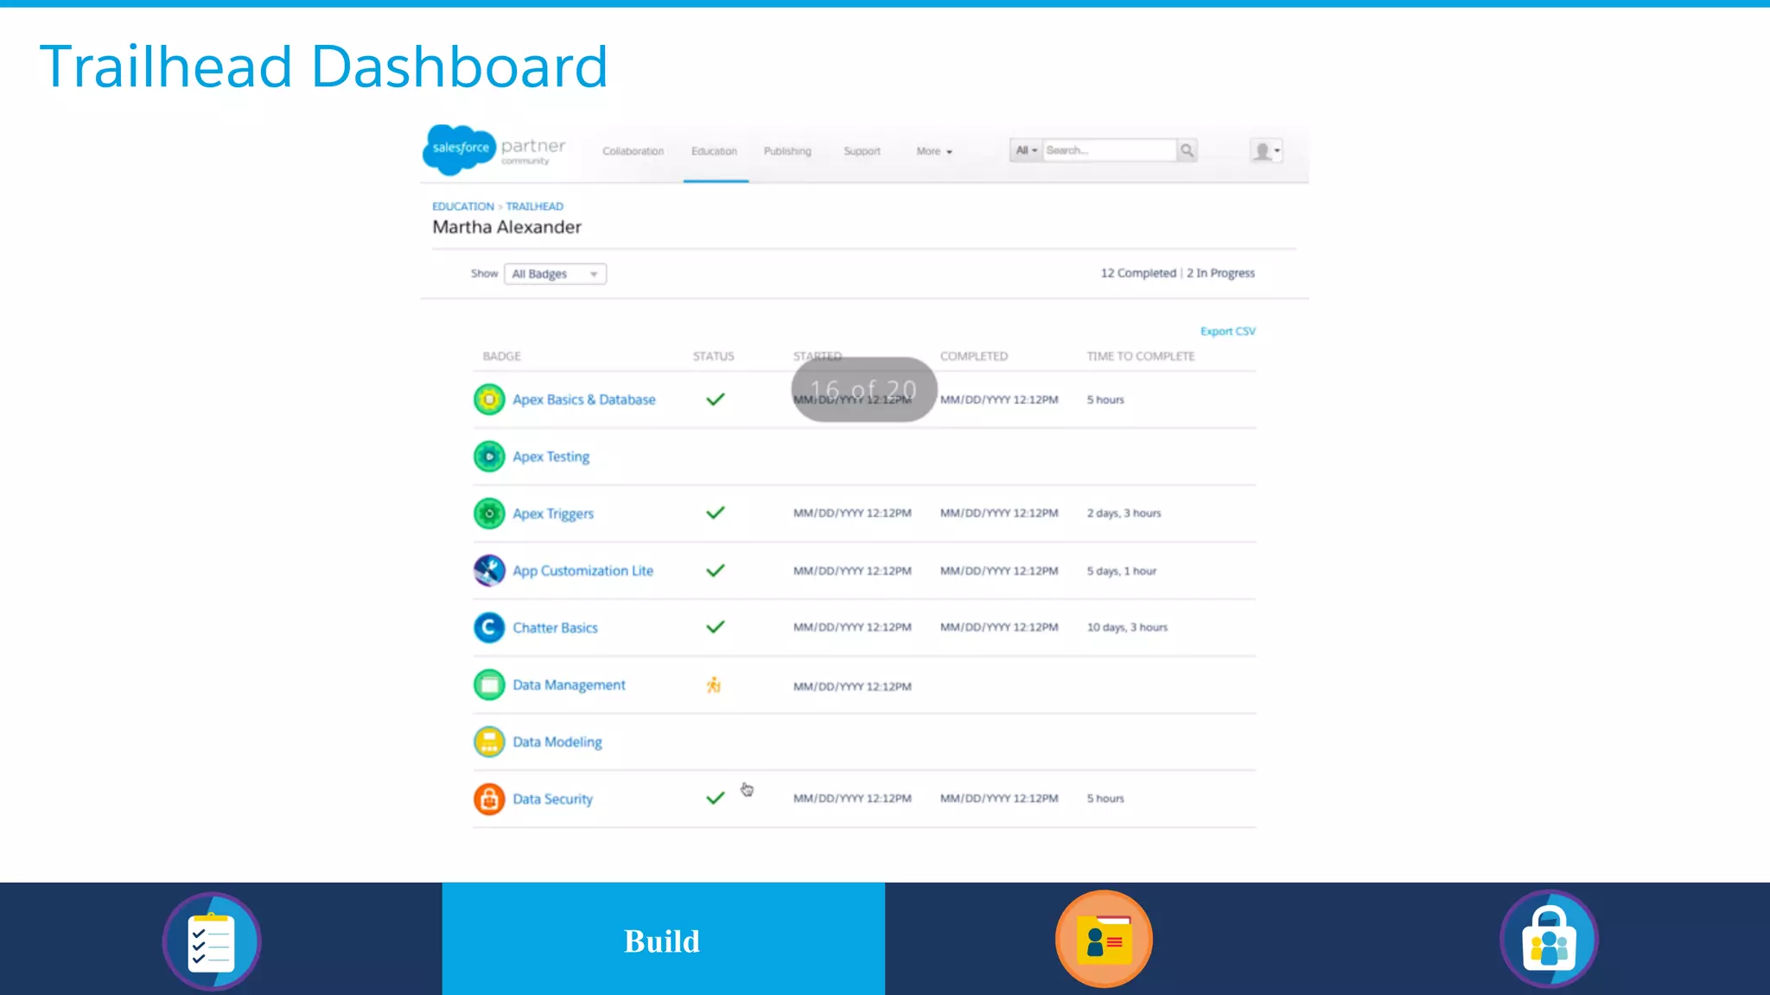Click the completed checkmark for Data Security
The width and height of the screenshot is (1770, 995).
point(716,798)
